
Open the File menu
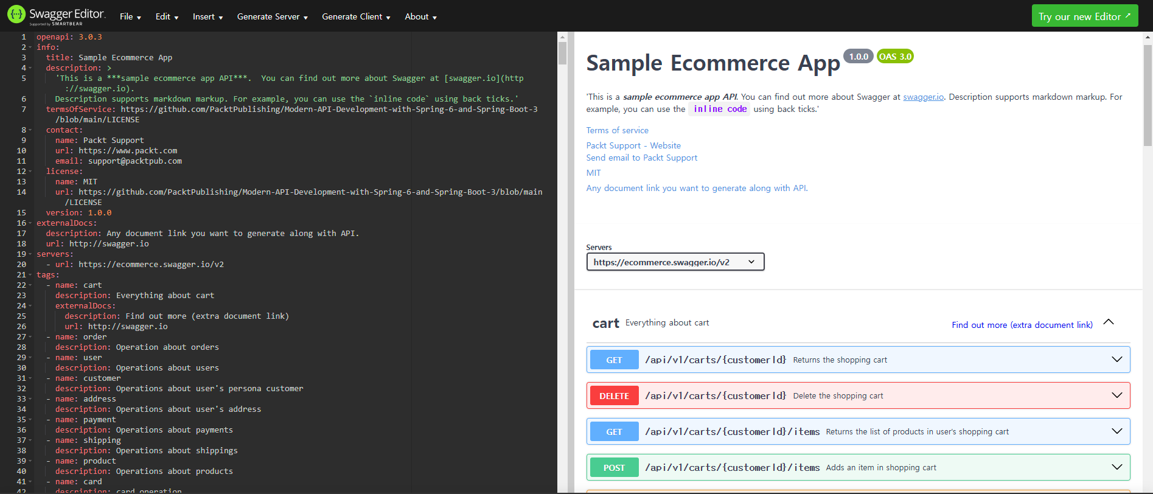point(130,16)
